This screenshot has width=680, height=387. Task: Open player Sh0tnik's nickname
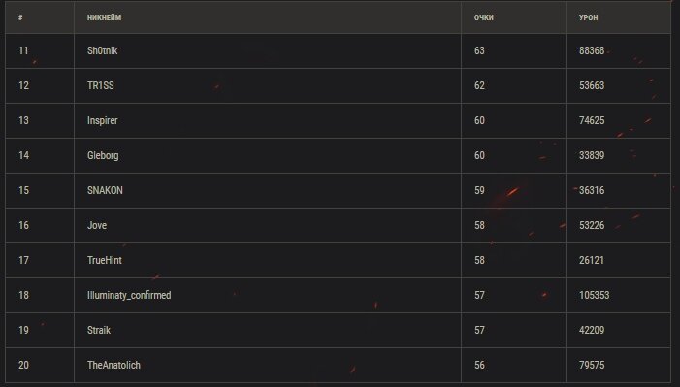pyautogui.click(x=103, y=50)
